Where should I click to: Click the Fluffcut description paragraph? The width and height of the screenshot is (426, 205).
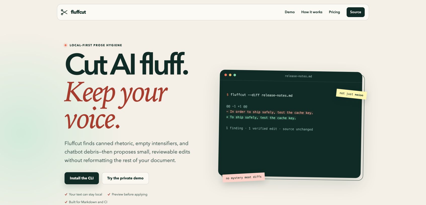click(127, 152)
